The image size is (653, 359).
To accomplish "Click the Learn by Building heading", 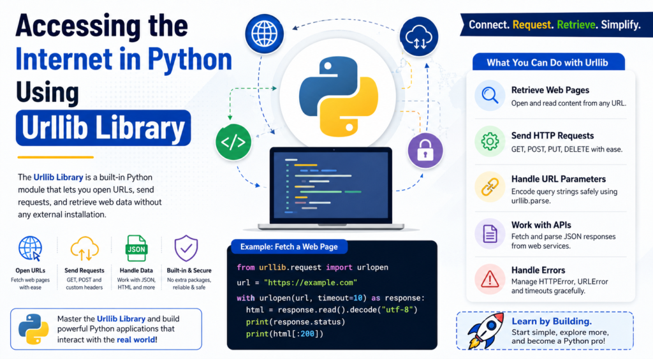I will [552, 321].
